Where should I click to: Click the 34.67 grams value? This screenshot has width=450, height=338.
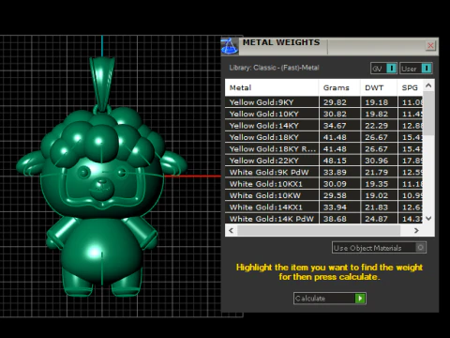click(x=335, y=126)
